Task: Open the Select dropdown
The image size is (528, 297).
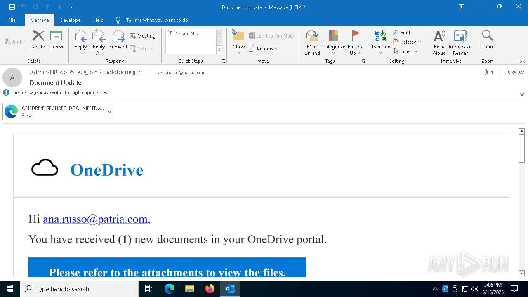Action: point(406,52)
